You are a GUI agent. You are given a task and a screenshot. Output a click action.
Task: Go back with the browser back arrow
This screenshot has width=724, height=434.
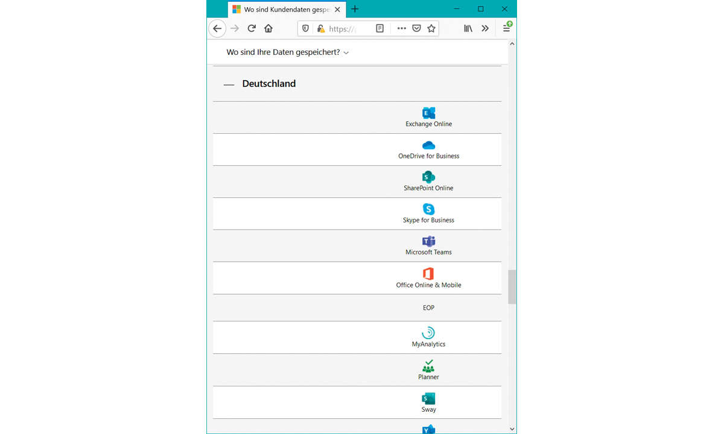pos(217,28)
